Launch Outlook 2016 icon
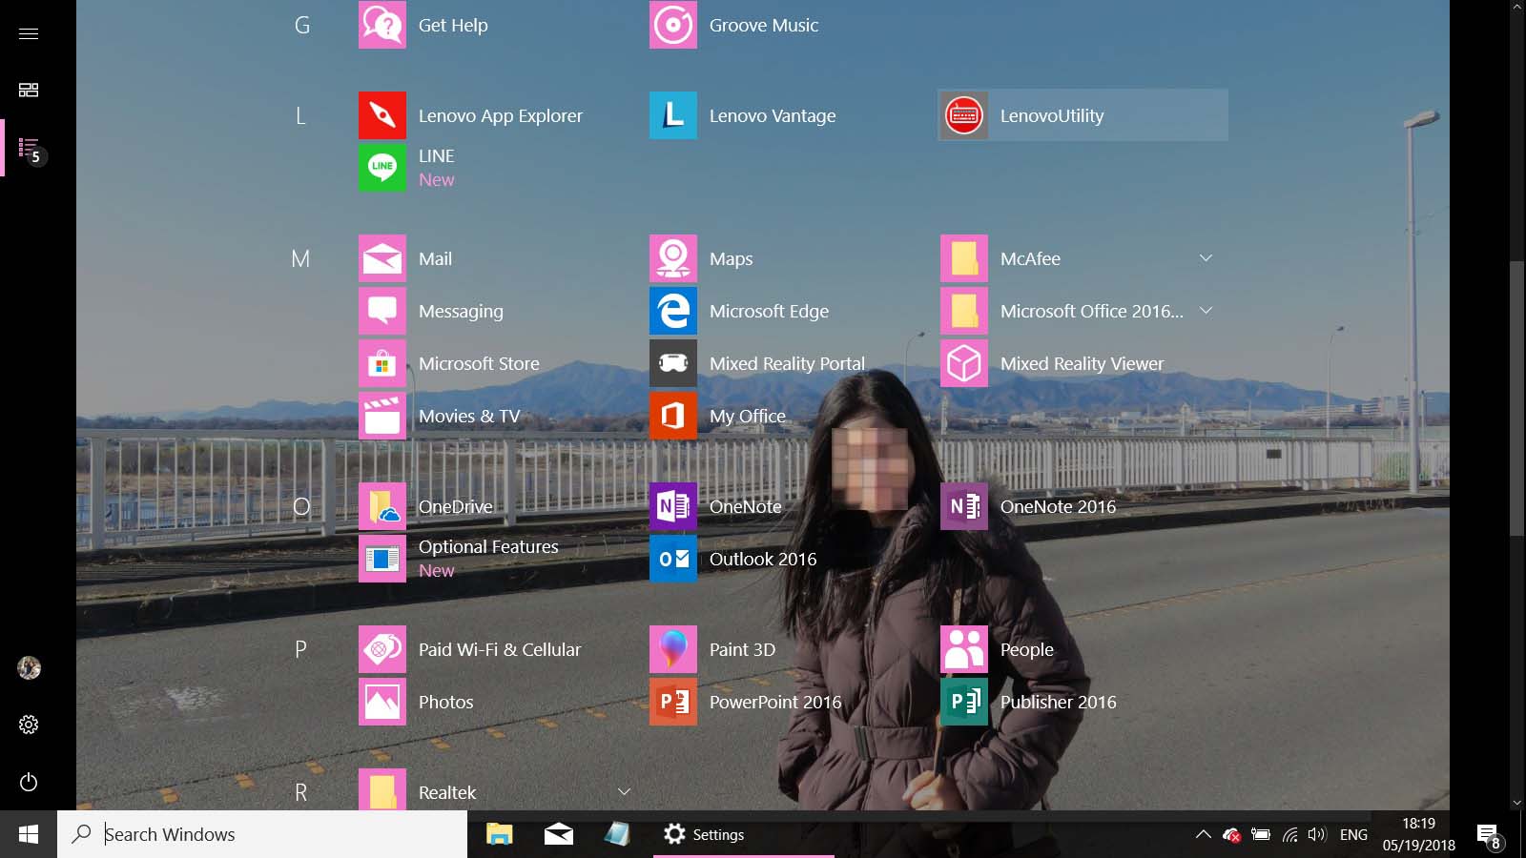 tap(673, 559)
